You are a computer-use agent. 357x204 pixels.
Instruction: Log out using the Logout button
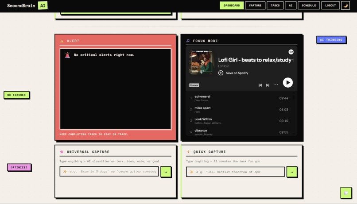pos(330,5)
